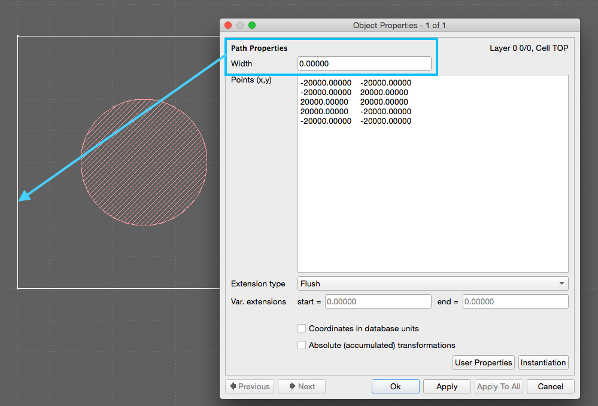
Task: Enable Absolute accumulated transformations
Action: coord(302,345)
